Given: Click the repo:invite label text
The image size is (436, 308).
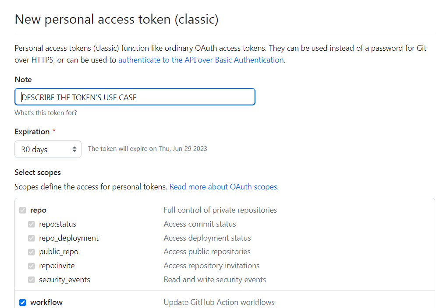Looking at the screenshot, I should 57,266.
